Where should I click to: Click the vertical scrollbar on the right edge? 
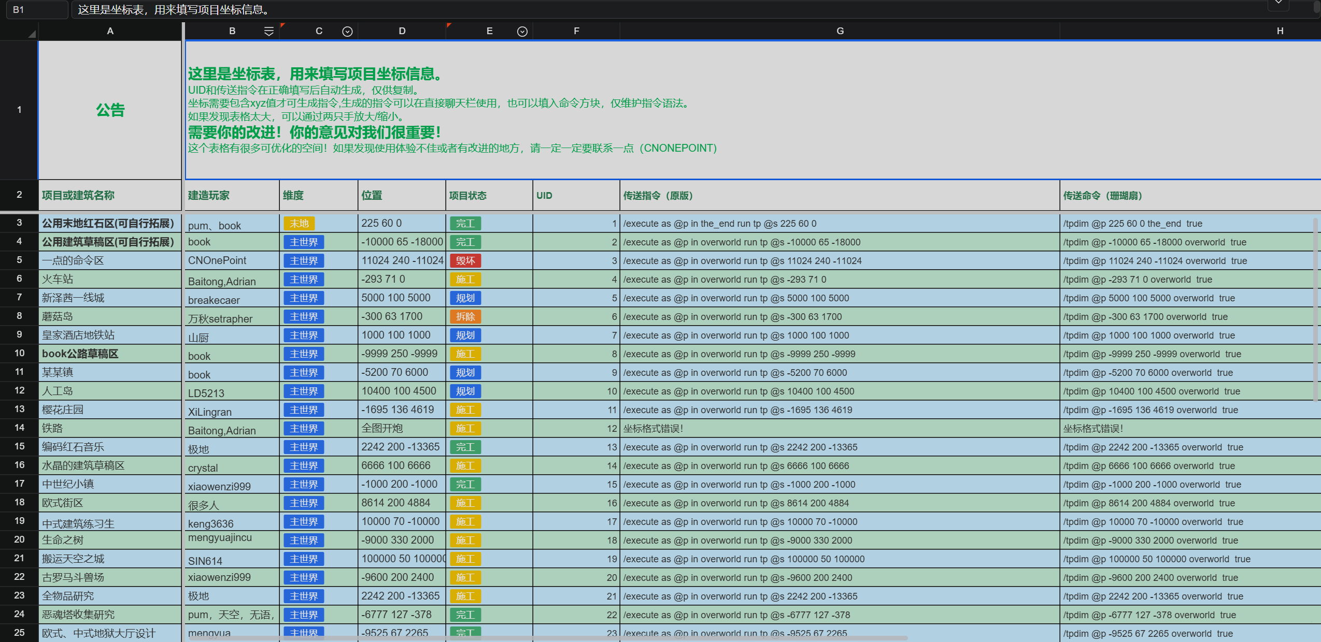coord(1315,310)
